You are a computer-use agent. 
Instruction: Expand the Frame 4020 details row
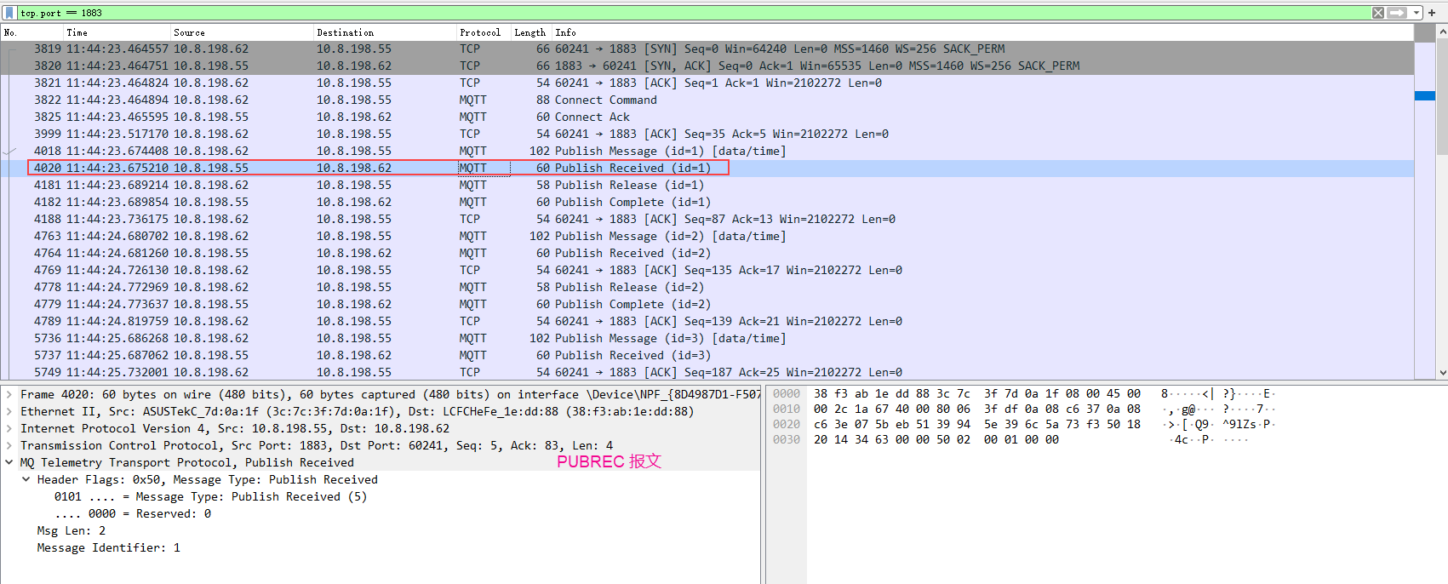click(9, 394)
